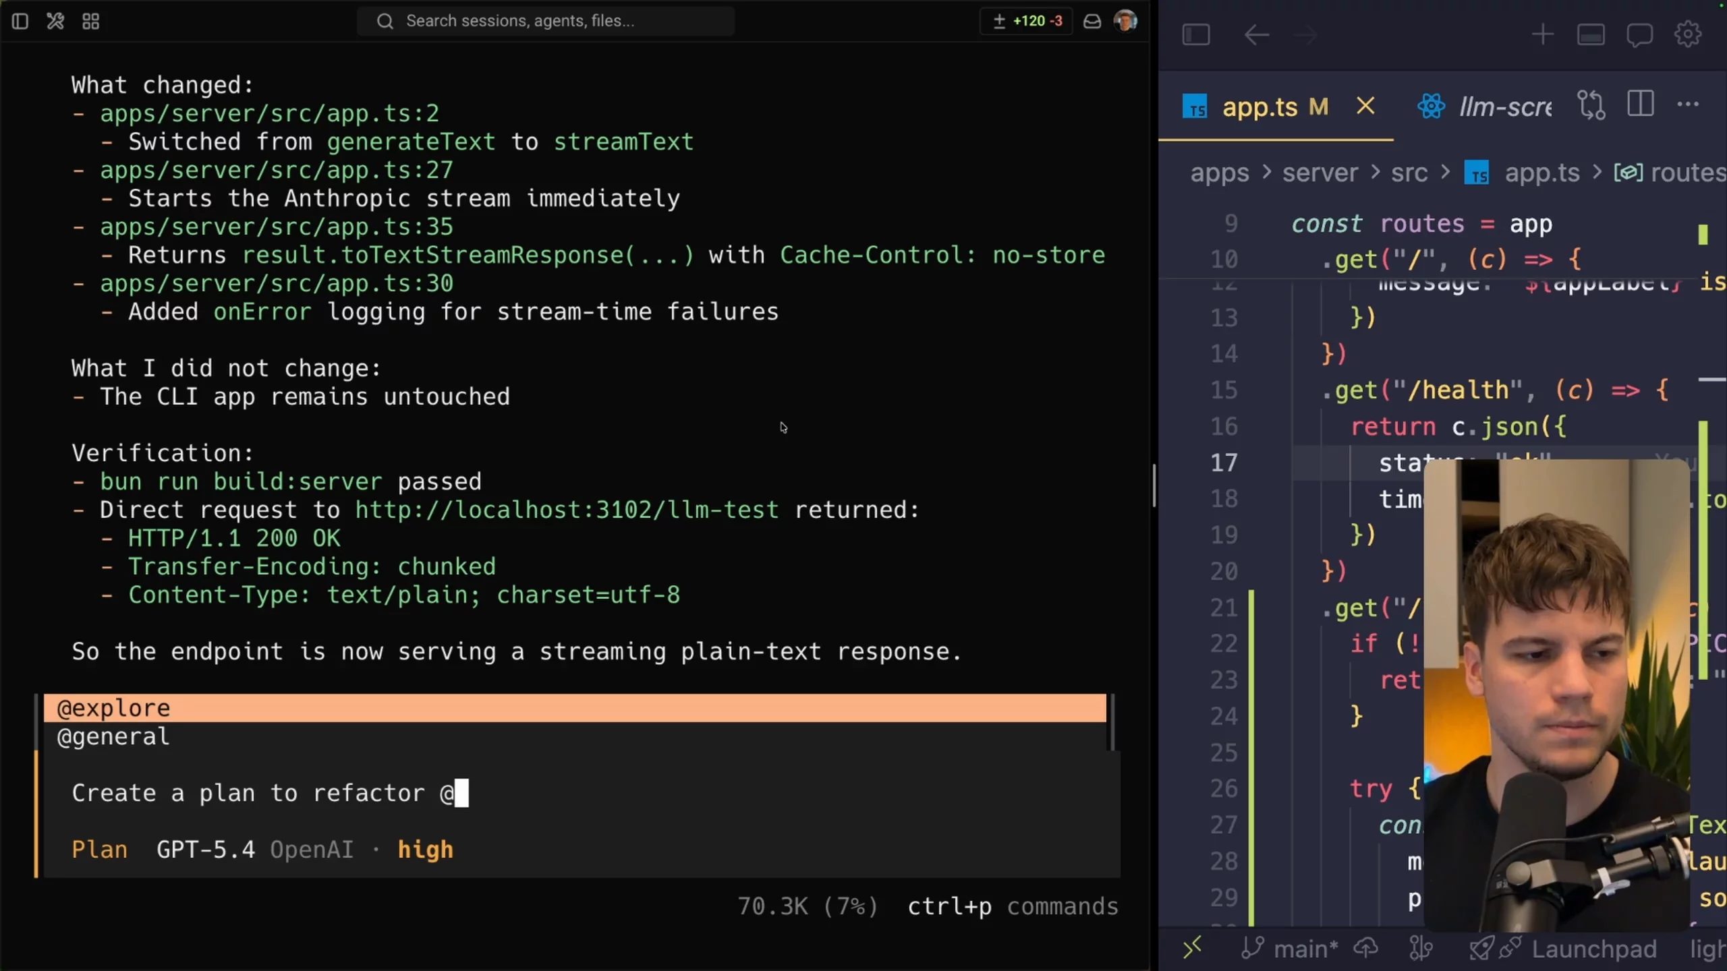Open editor more actions ellipsis
The width and height of the screenshot is (1727, 971).
tap(1688, 105)
